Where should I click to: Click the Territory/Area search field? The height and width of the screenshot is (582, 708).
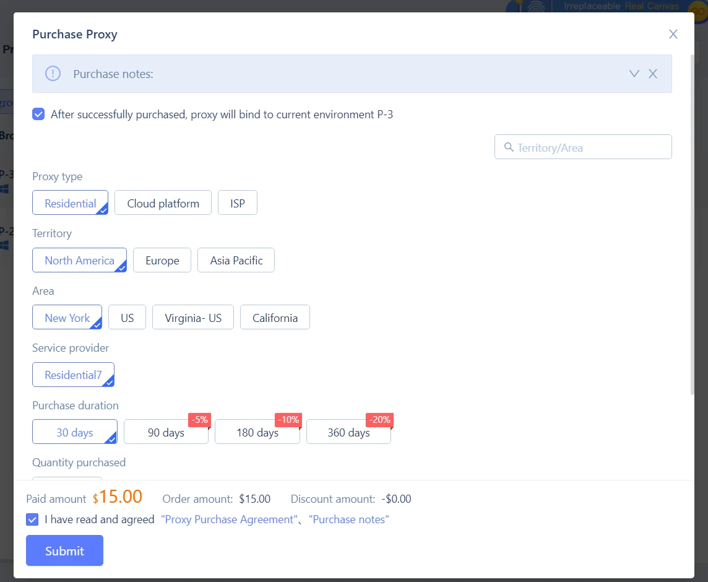[583, 147]
